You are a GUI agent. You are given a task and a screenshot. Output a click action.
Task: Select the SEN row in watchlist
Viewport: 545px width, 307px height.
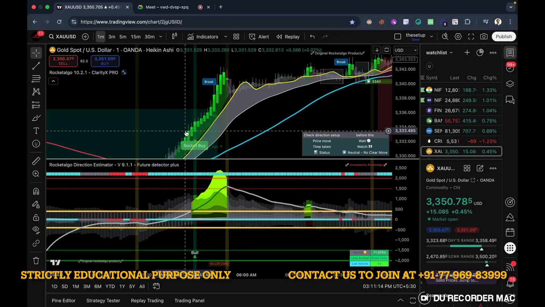pyautogui.click(x=461, y=131)
